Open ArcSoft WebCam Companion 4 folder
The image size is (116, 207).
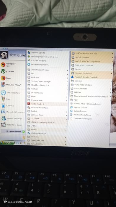pos(92,61)
